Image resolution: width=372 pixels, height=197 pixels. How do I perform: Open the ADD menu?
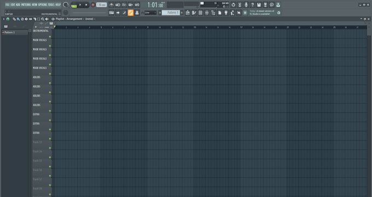(x=18, y=4)
